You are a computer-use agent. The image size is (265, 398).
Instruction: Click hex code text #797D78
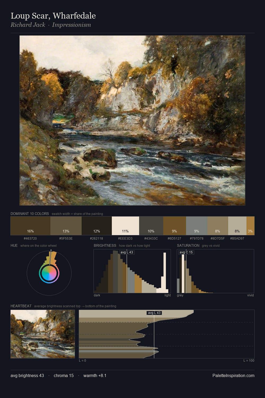tap(197, 239)
